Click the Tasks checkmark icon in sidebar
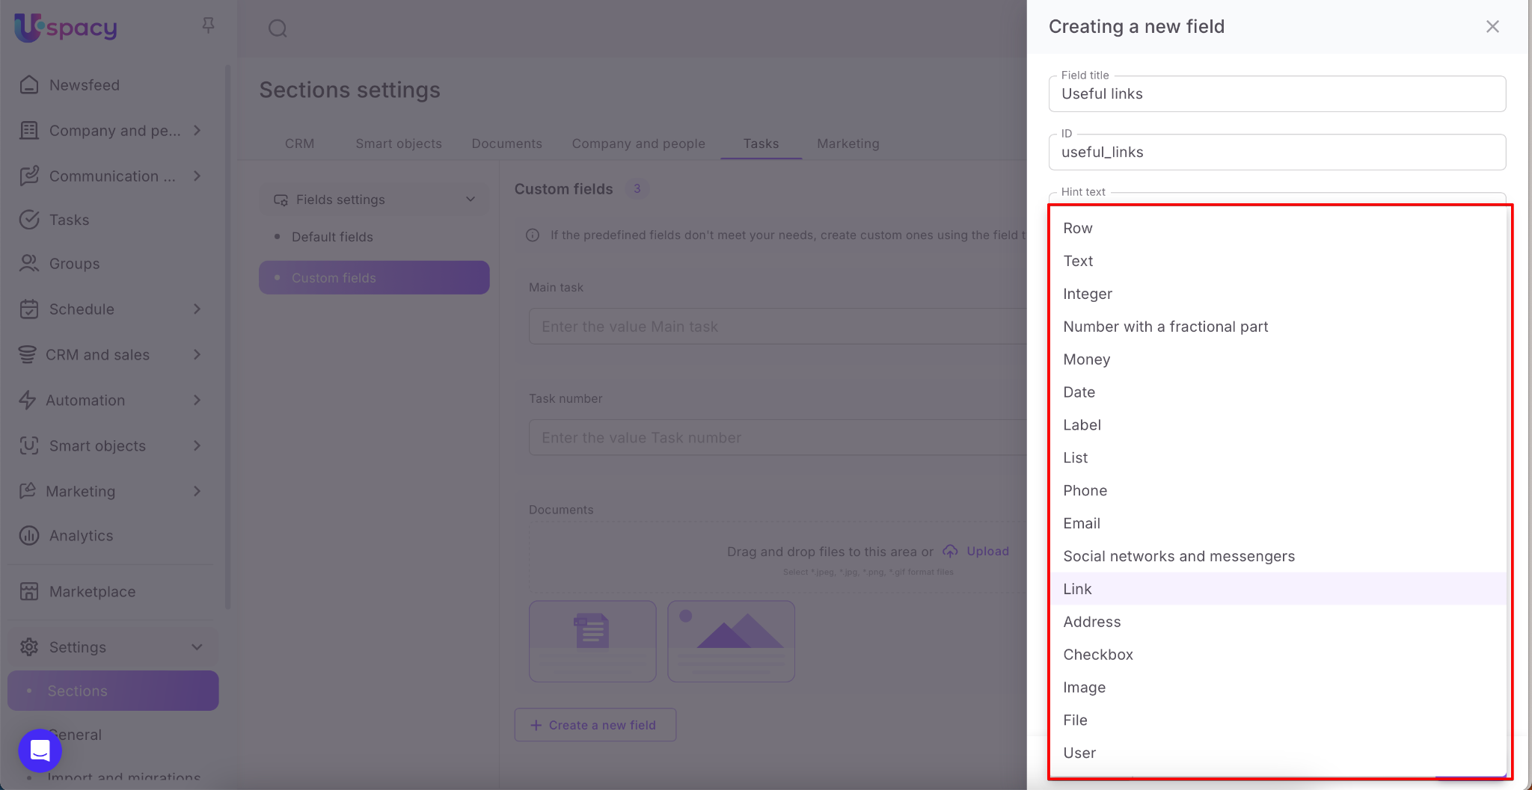Image resolution: width=1532 pixels, height=790 pixels. [29, 220]
